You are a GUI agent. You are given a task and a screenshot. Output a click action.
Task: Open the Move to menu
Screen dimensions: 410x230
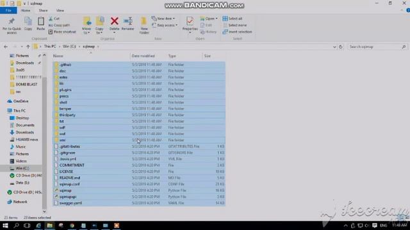86,26
